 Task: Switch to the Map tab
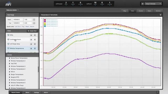pos(125,11)
